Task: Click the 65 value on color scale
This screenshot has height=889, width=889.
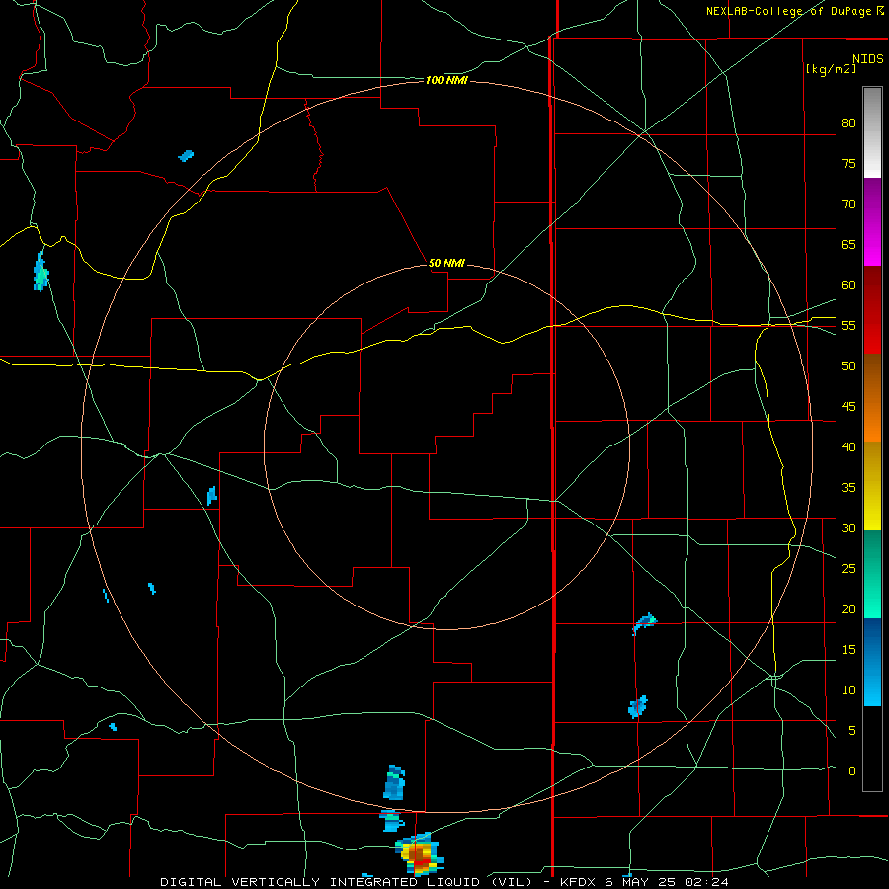Action: [849, 244]
